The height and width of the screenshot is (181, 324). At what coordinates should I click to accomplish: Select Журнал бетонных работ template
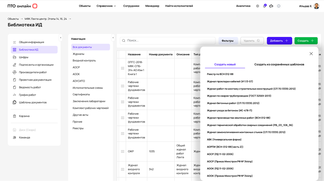pyautogui.click(x=233, y=103)
